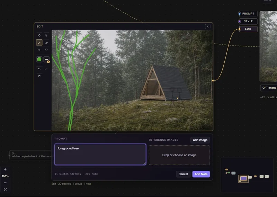This screenshot has width=277, height=197.
Task: Click the Add image button
Action: (x=200, y=140)
